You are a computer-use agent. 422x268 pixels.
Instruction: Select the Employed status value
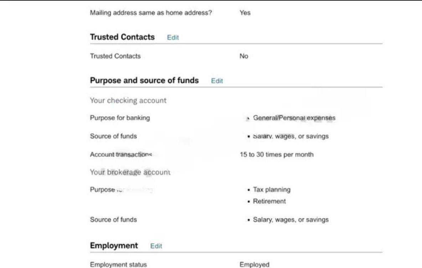(x=254, y=264)
